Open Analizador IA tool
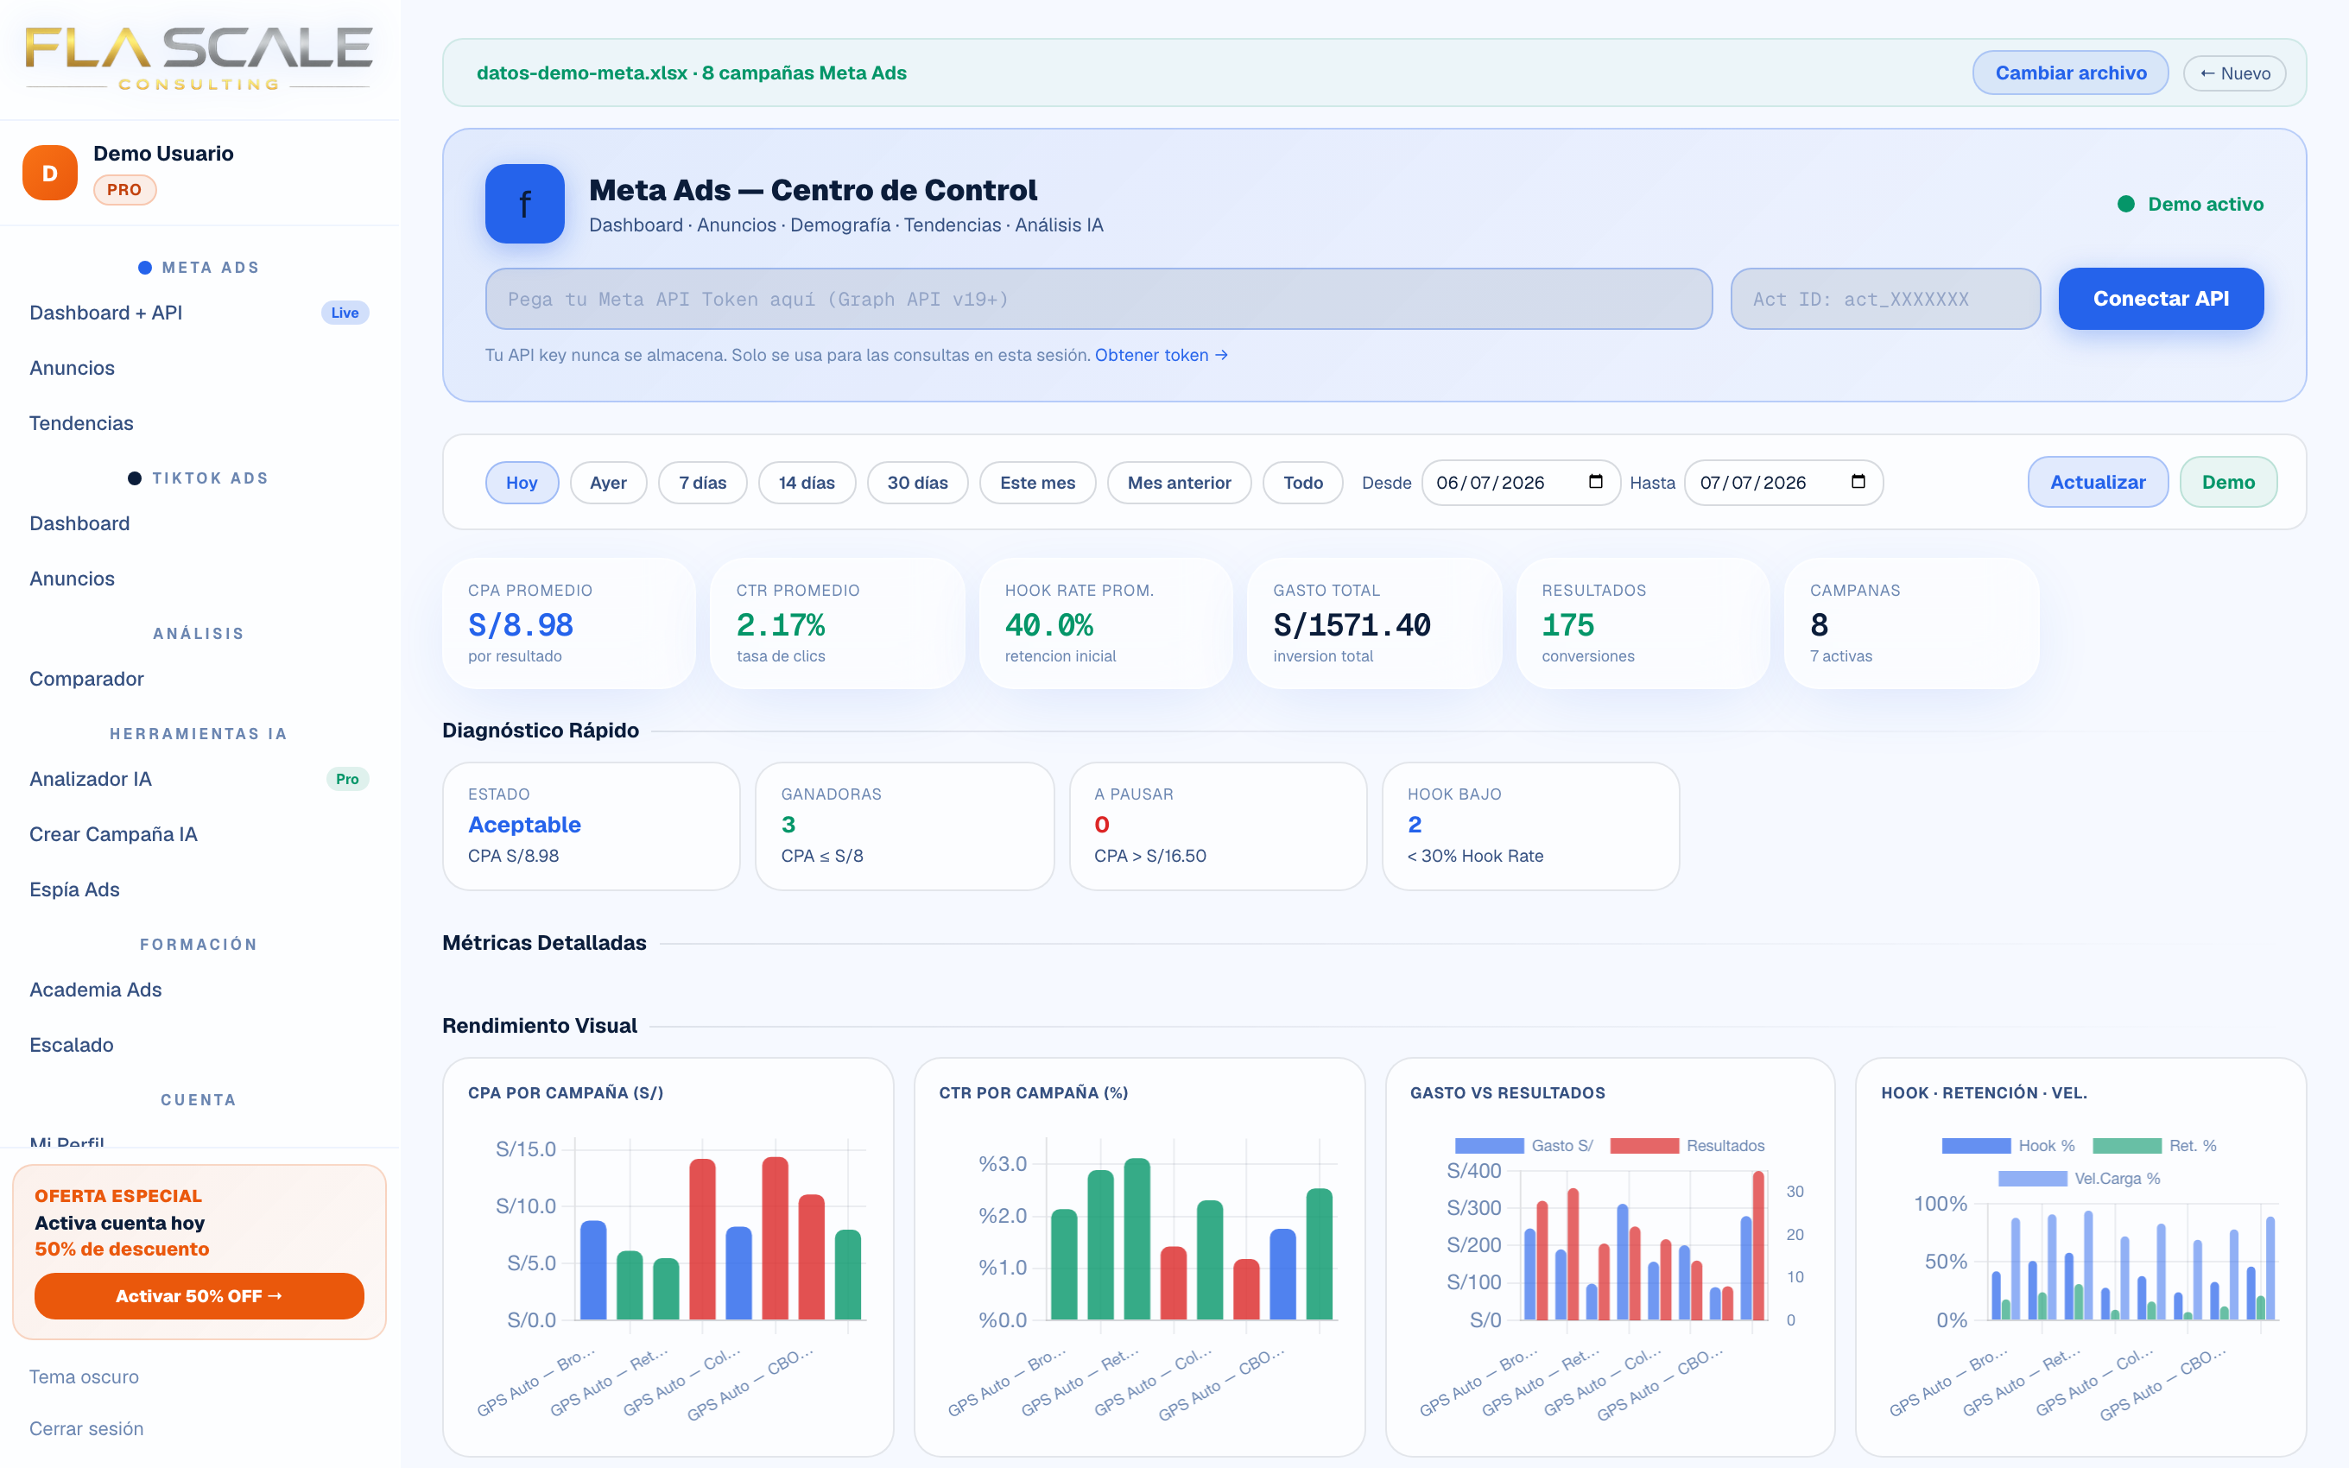The image size is (2349, 1468). coord(199,779)
